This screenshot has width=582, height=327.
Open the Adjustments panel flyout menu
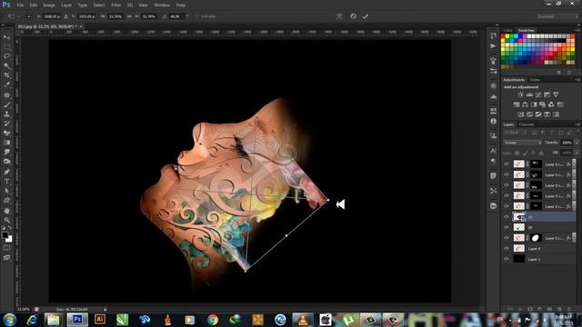pyautogui.click(x=577, y=80)
